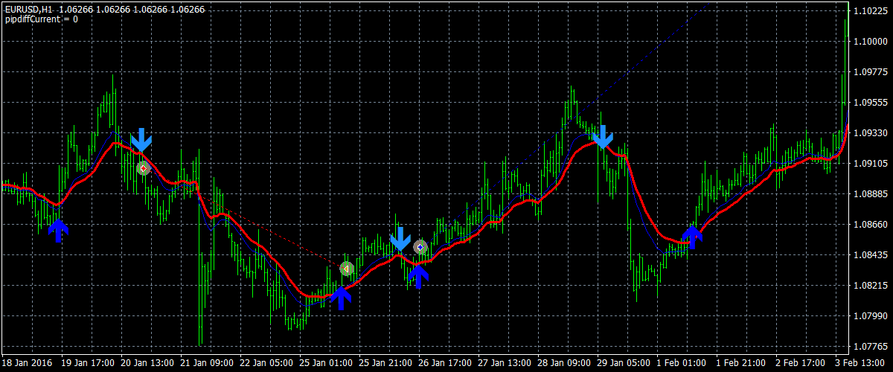Click price level 1.09555 on the scale
Image resolution: width=893 pixels, height=372 pixels.
(872, 103)
